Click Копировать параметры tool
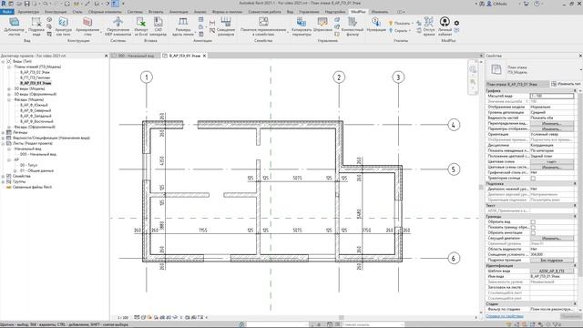583x328 pixels. 302,26
